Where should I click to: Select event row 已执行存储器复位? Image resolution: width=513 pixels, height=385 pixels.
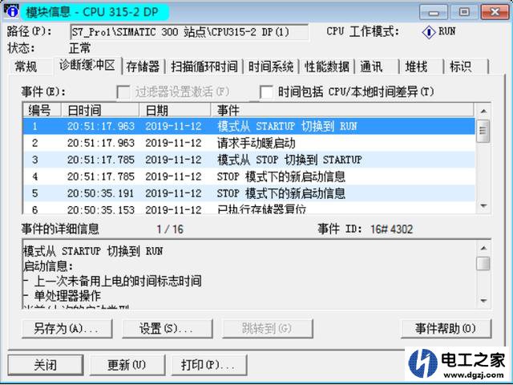249,209
